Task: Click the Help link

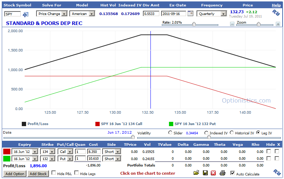Action: (276, 5)
